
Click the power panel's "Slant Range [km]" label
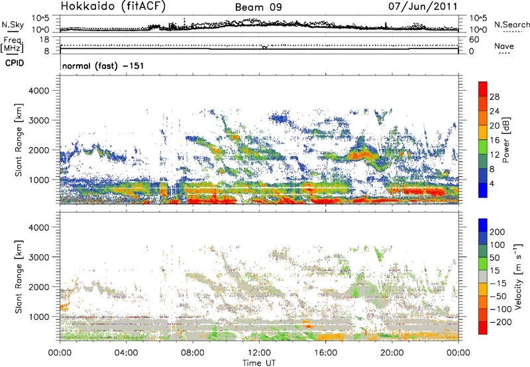(x=19, y=140)
